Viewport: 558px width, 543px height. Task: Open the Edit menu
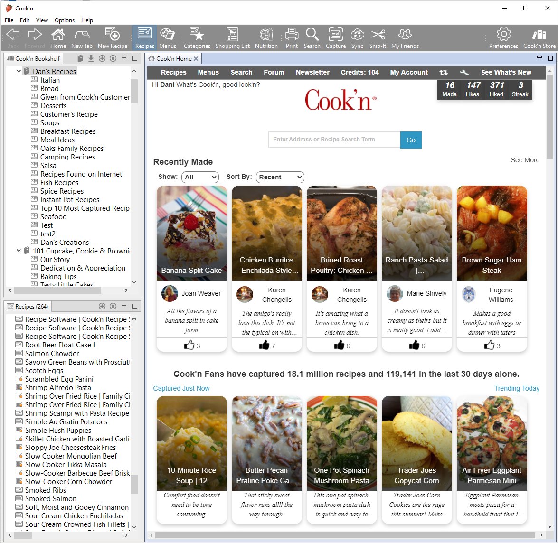point(25,20)
